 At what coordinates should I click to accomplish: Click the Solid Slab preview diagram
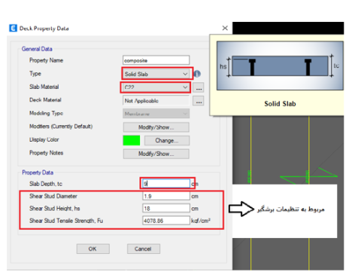(x=280, y=66)
